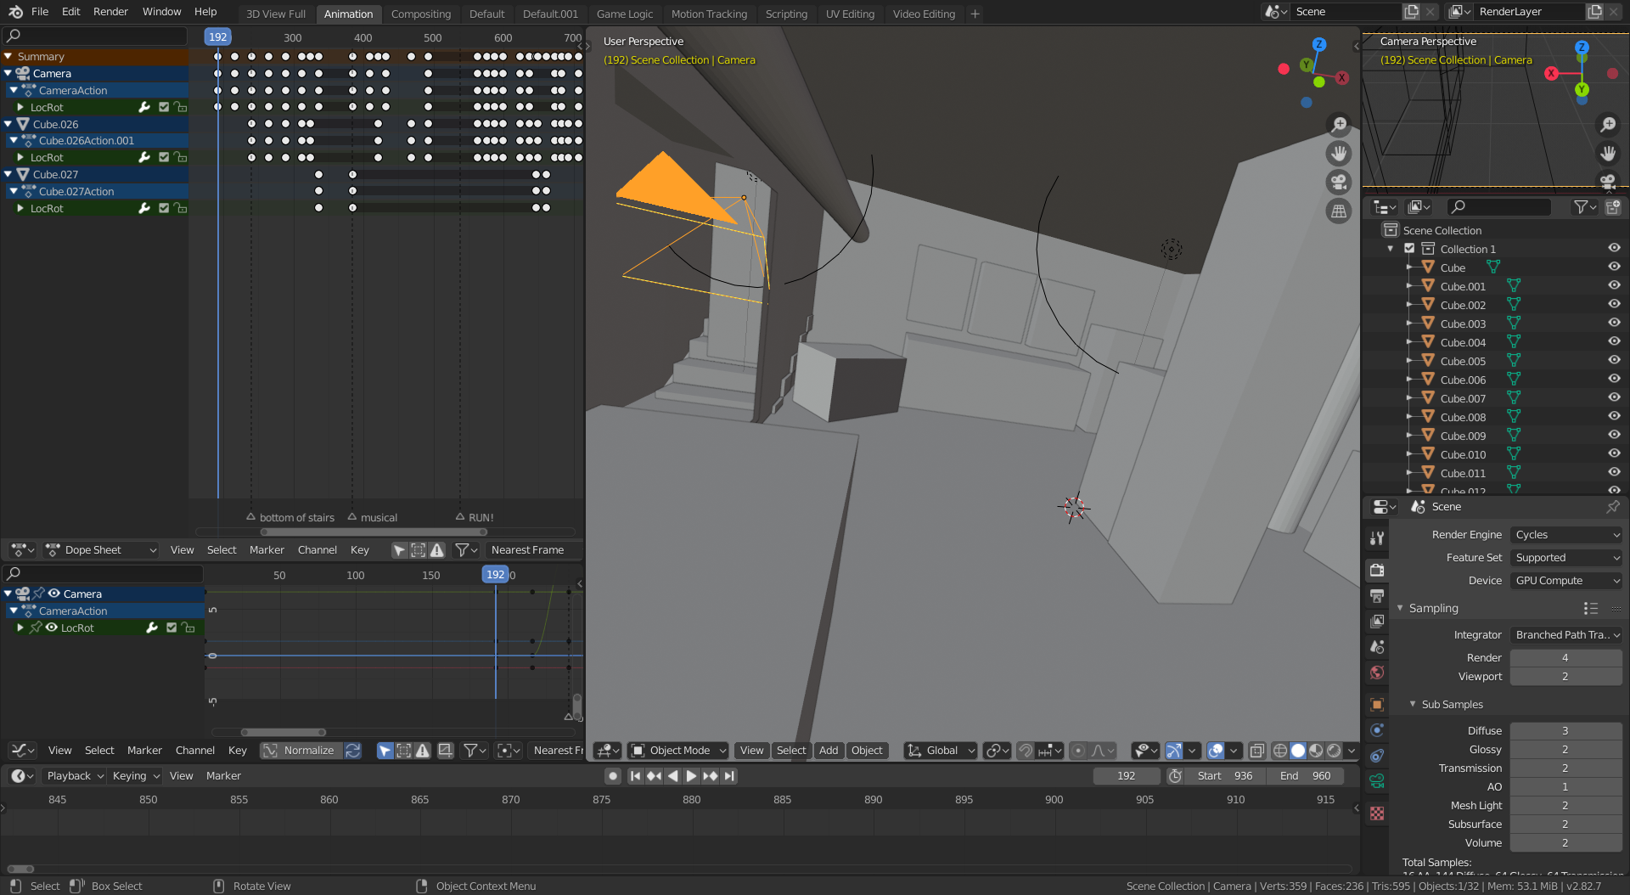Open Dope Sheet mode dropdown
1630x895 pixels.
coord(101,550)
